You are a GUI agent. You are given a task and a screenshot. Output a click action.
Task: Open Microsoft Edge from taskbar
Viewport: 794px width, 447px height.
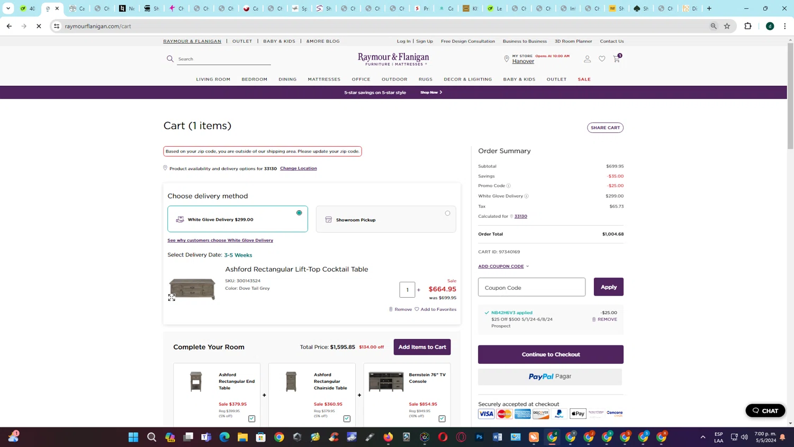coord(224,437)
